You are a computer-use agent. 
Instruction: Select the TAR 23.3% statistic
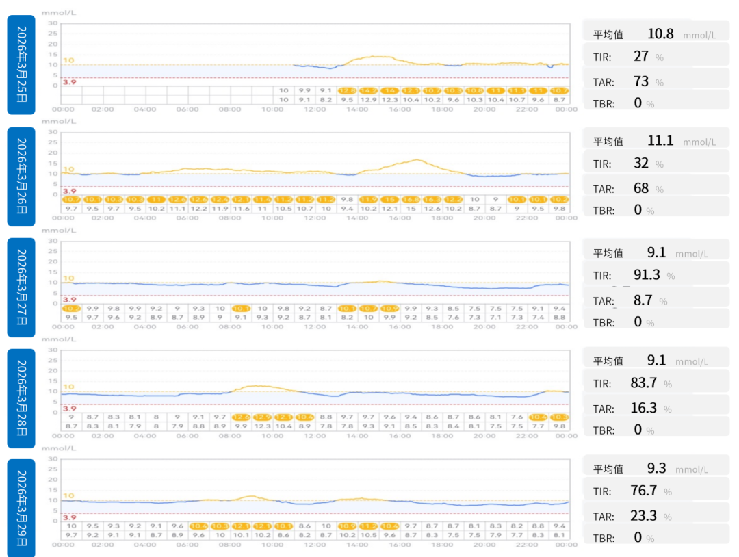tap(656, 516)
